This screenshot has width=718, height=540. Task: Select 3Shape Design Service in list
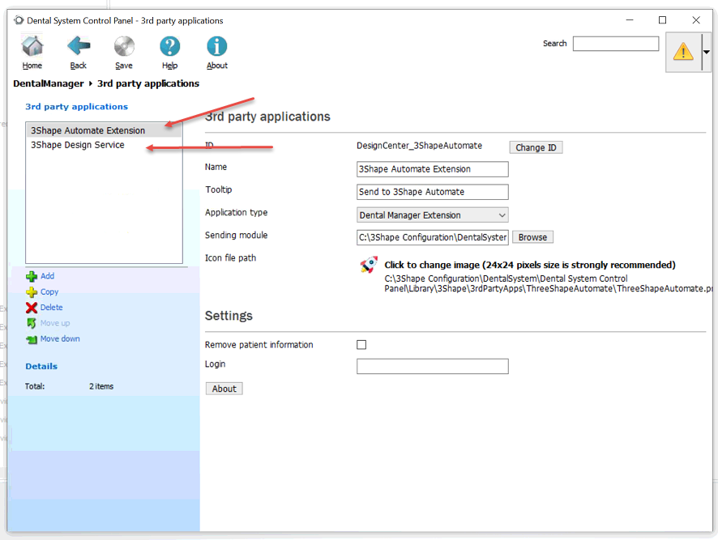78,146
